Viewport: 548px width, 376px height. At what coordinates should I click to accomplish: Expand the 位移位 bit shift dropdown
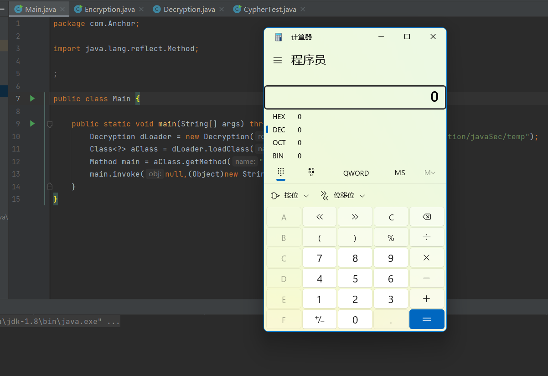(x=343, y=195)
